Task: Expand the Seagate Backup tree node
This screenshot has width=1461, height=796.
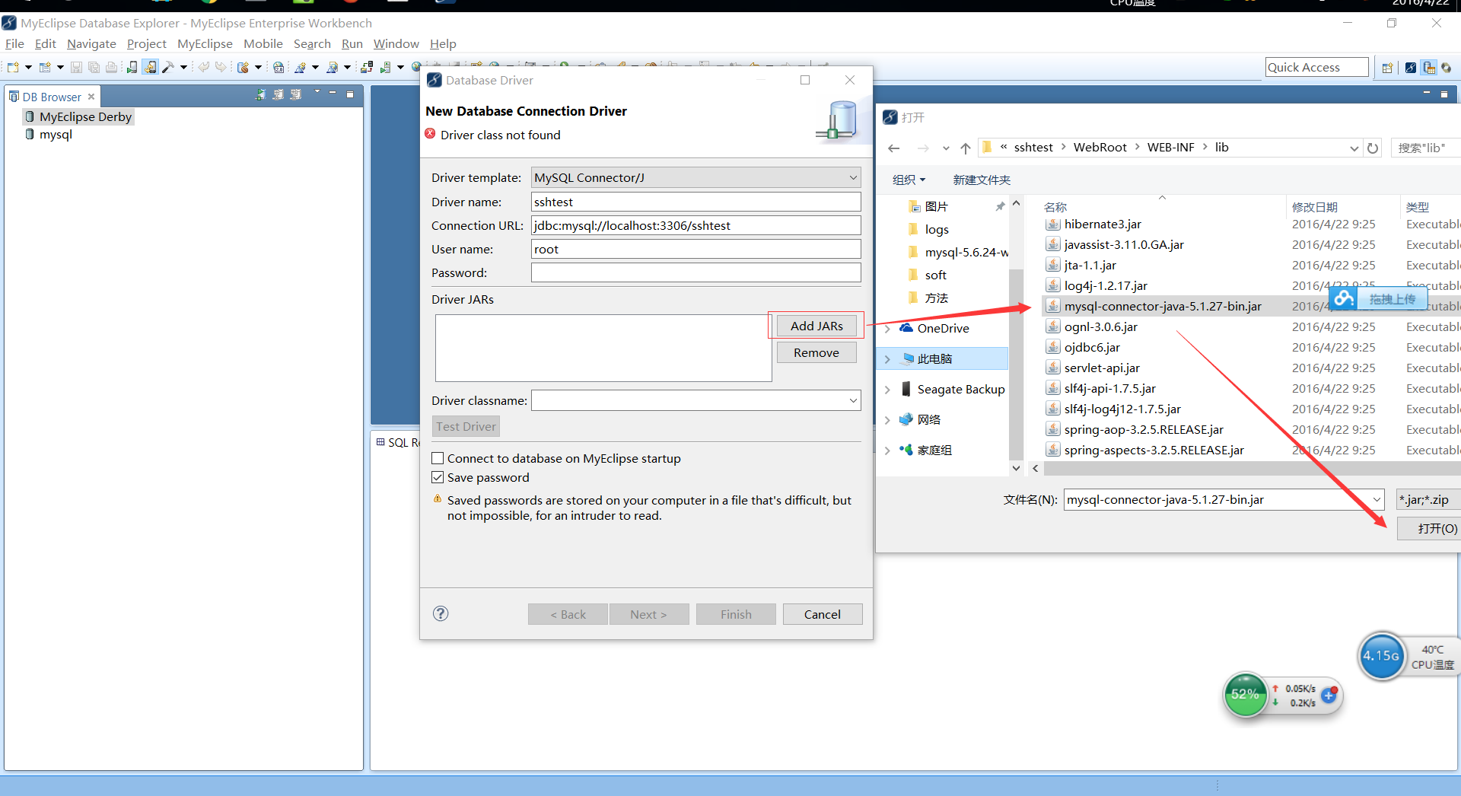Action: click(x=887, y=390)
